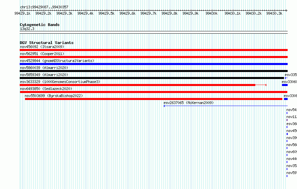Open the nsv5859349 (Almarri2020) variant label
297x189 pixels.
[x=44, y=75]
